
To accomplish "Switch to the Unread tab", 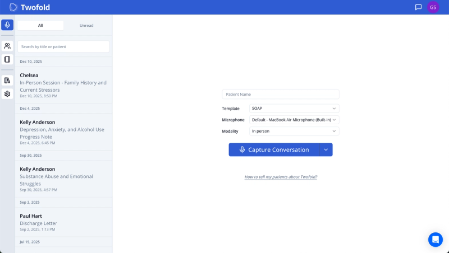I will tap(86, 25).
